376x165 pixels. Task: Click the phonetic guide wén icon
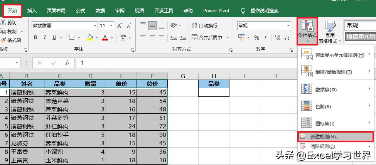123,37
